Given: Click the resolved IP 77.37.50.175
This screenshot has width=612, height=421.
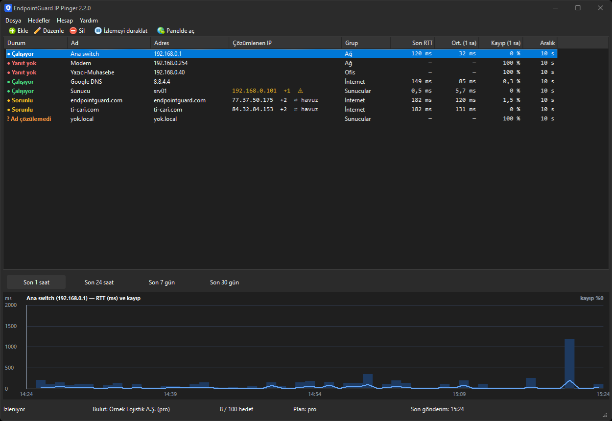Looking at the screenshot, I should (x=253, y=100).
